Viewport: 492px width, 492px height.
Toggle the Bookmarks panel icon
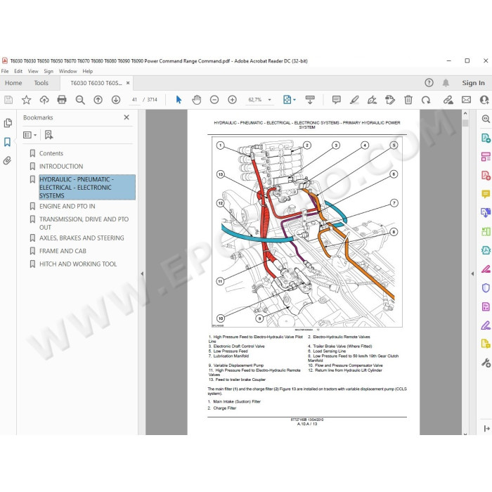pos(7,142)
